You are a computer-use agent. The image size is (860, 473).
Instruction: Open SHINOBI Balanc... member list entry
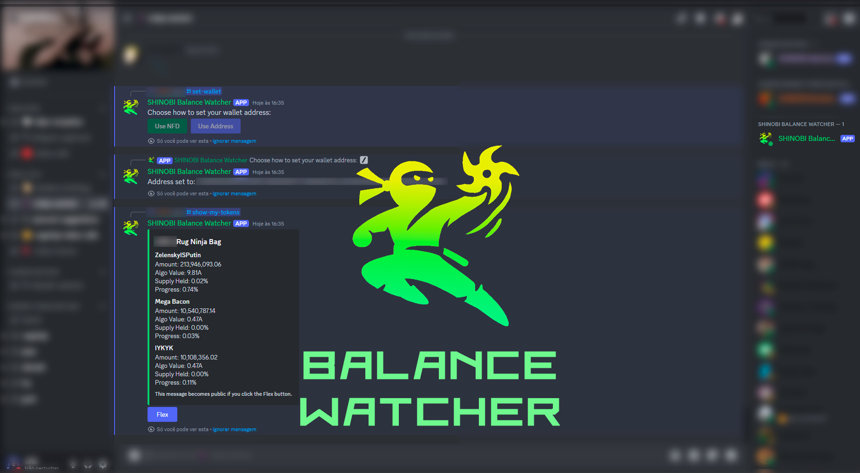tap(806, 139)
